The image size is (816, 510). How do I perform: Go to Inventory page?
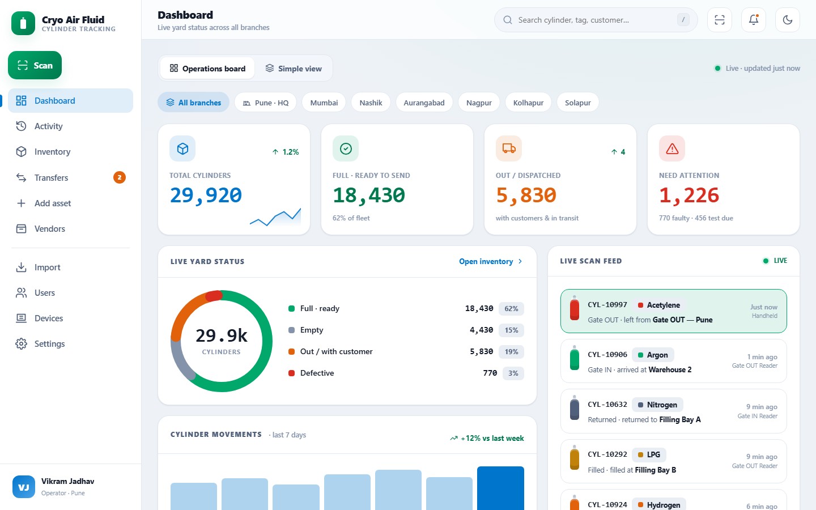tap(70, 151)
